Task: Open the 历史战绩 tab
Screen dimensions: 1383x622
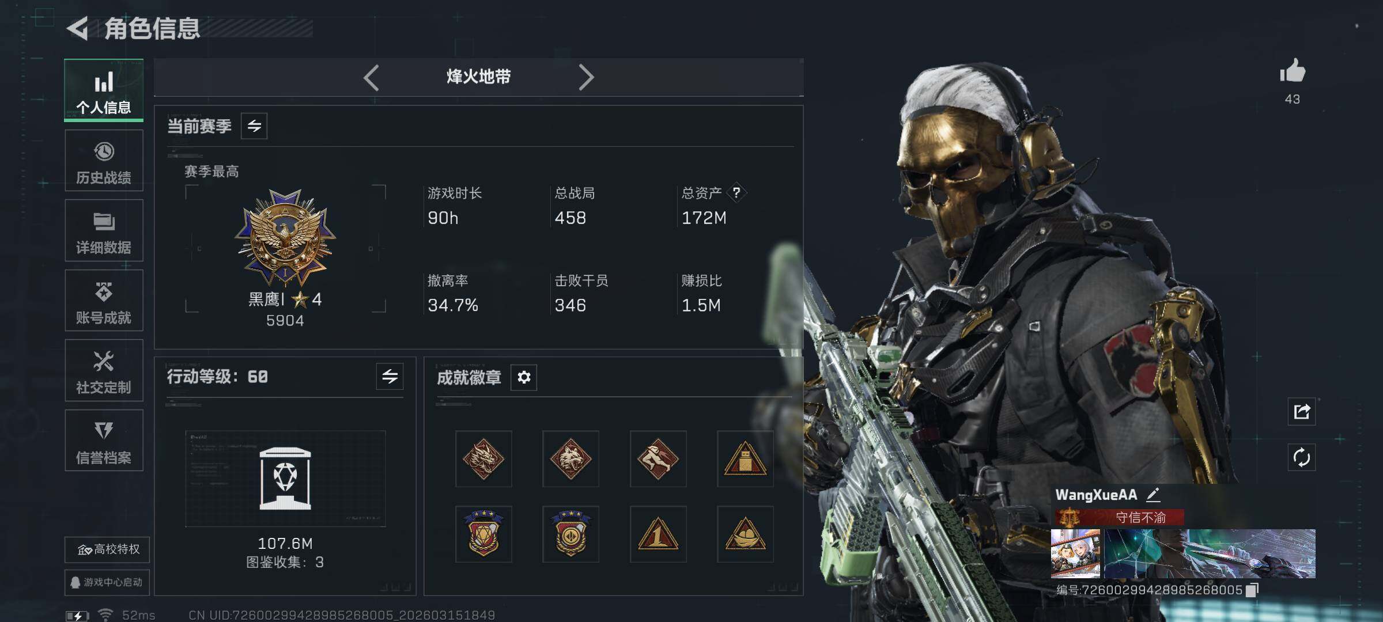Action: click(x=104, y=161)
